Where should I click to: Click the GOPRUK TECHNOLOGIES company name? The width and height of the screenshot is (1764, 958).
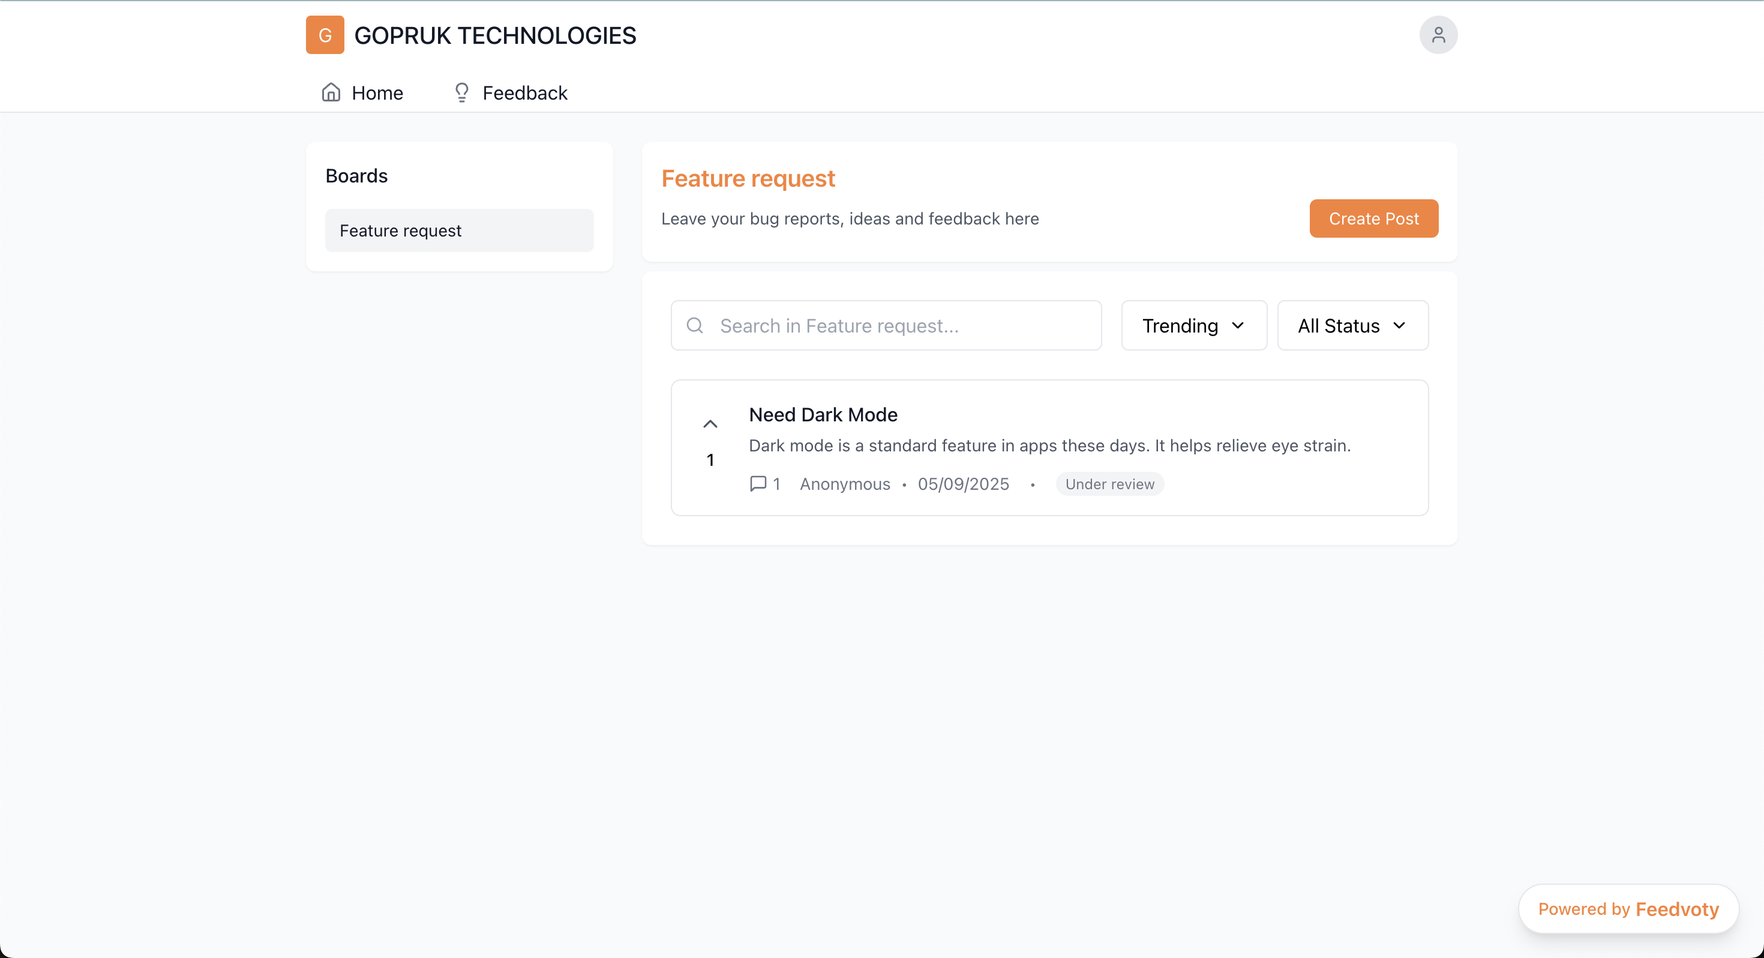click(x=494, y=35)
